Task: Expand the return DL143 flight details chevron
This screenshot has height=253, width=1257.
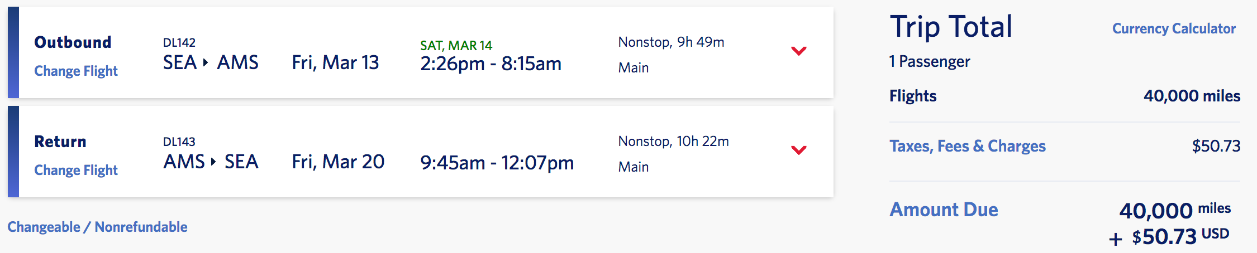Action: [x=799, y=150]
